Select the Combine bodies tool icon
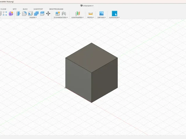The height and width of the screenshot is (139, 186). (36, 14)
